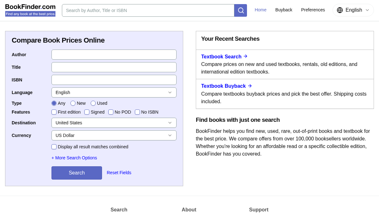Click the Find books with just one search heading

238,120
